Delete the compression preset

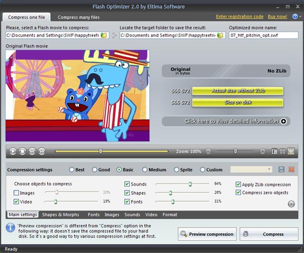(291, 170)
